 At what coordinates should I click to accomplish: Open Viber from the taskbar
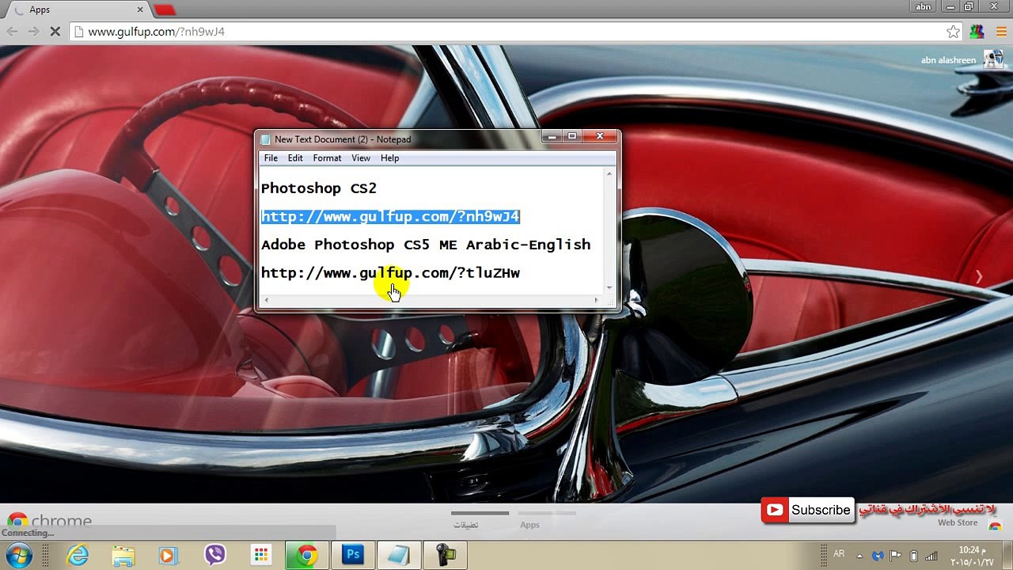click(214, 555)
